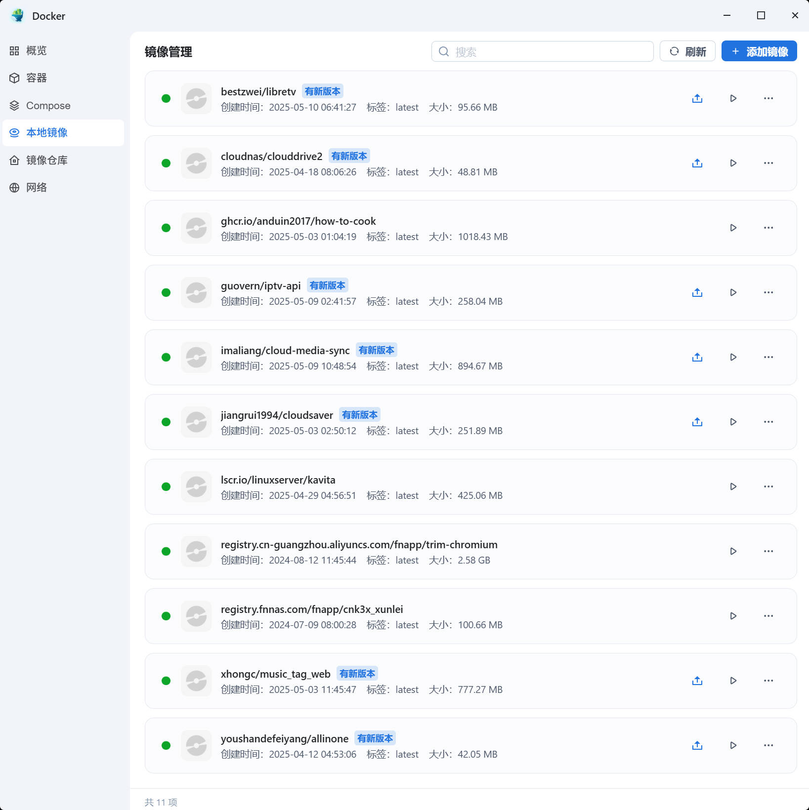Run the jiangrui1994/cloudsaver image
809x810 pixels.
coord(733,422)
